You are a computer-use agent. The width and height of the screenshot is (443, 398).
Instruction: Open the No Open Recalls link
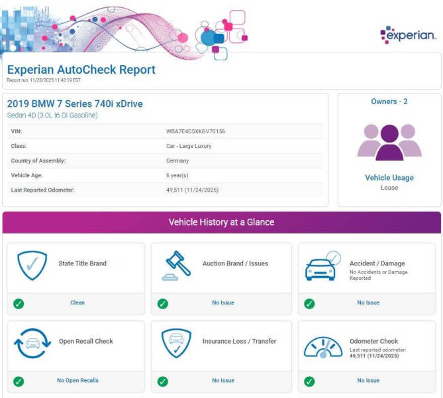(77, 381)
